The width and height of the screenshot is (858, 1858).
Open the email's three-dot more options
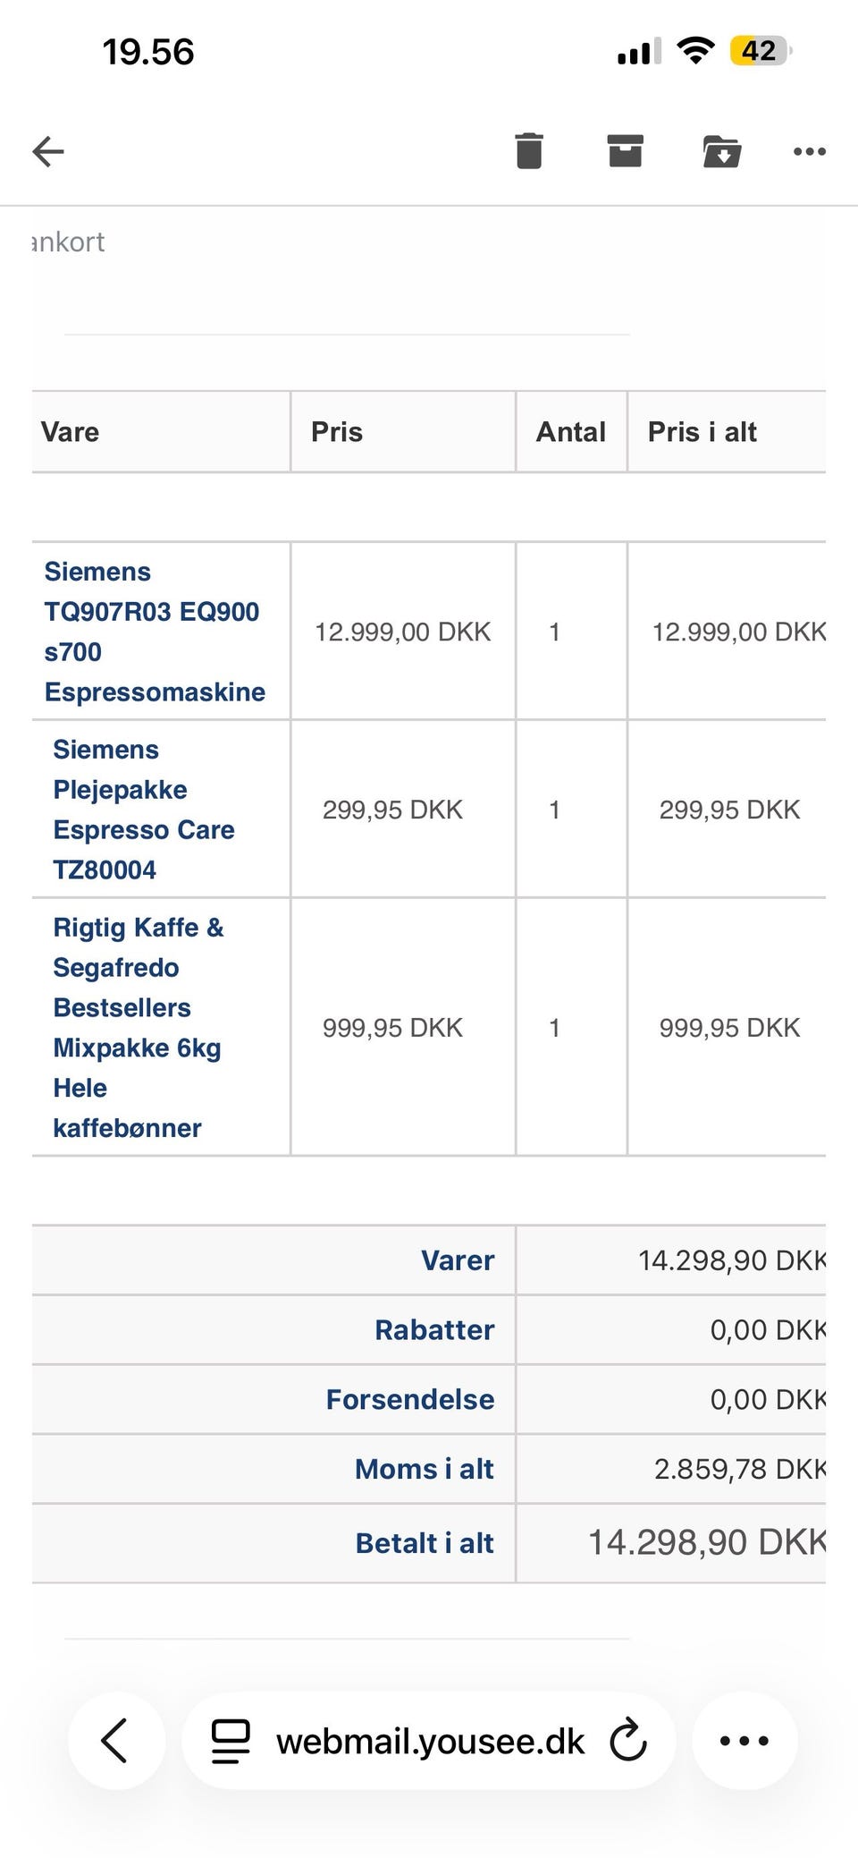(x=810, y=151)
